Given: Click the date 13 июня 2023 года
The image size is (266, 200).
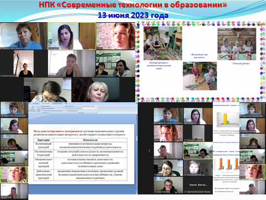Looking at the screenshot, I should 133,15.
